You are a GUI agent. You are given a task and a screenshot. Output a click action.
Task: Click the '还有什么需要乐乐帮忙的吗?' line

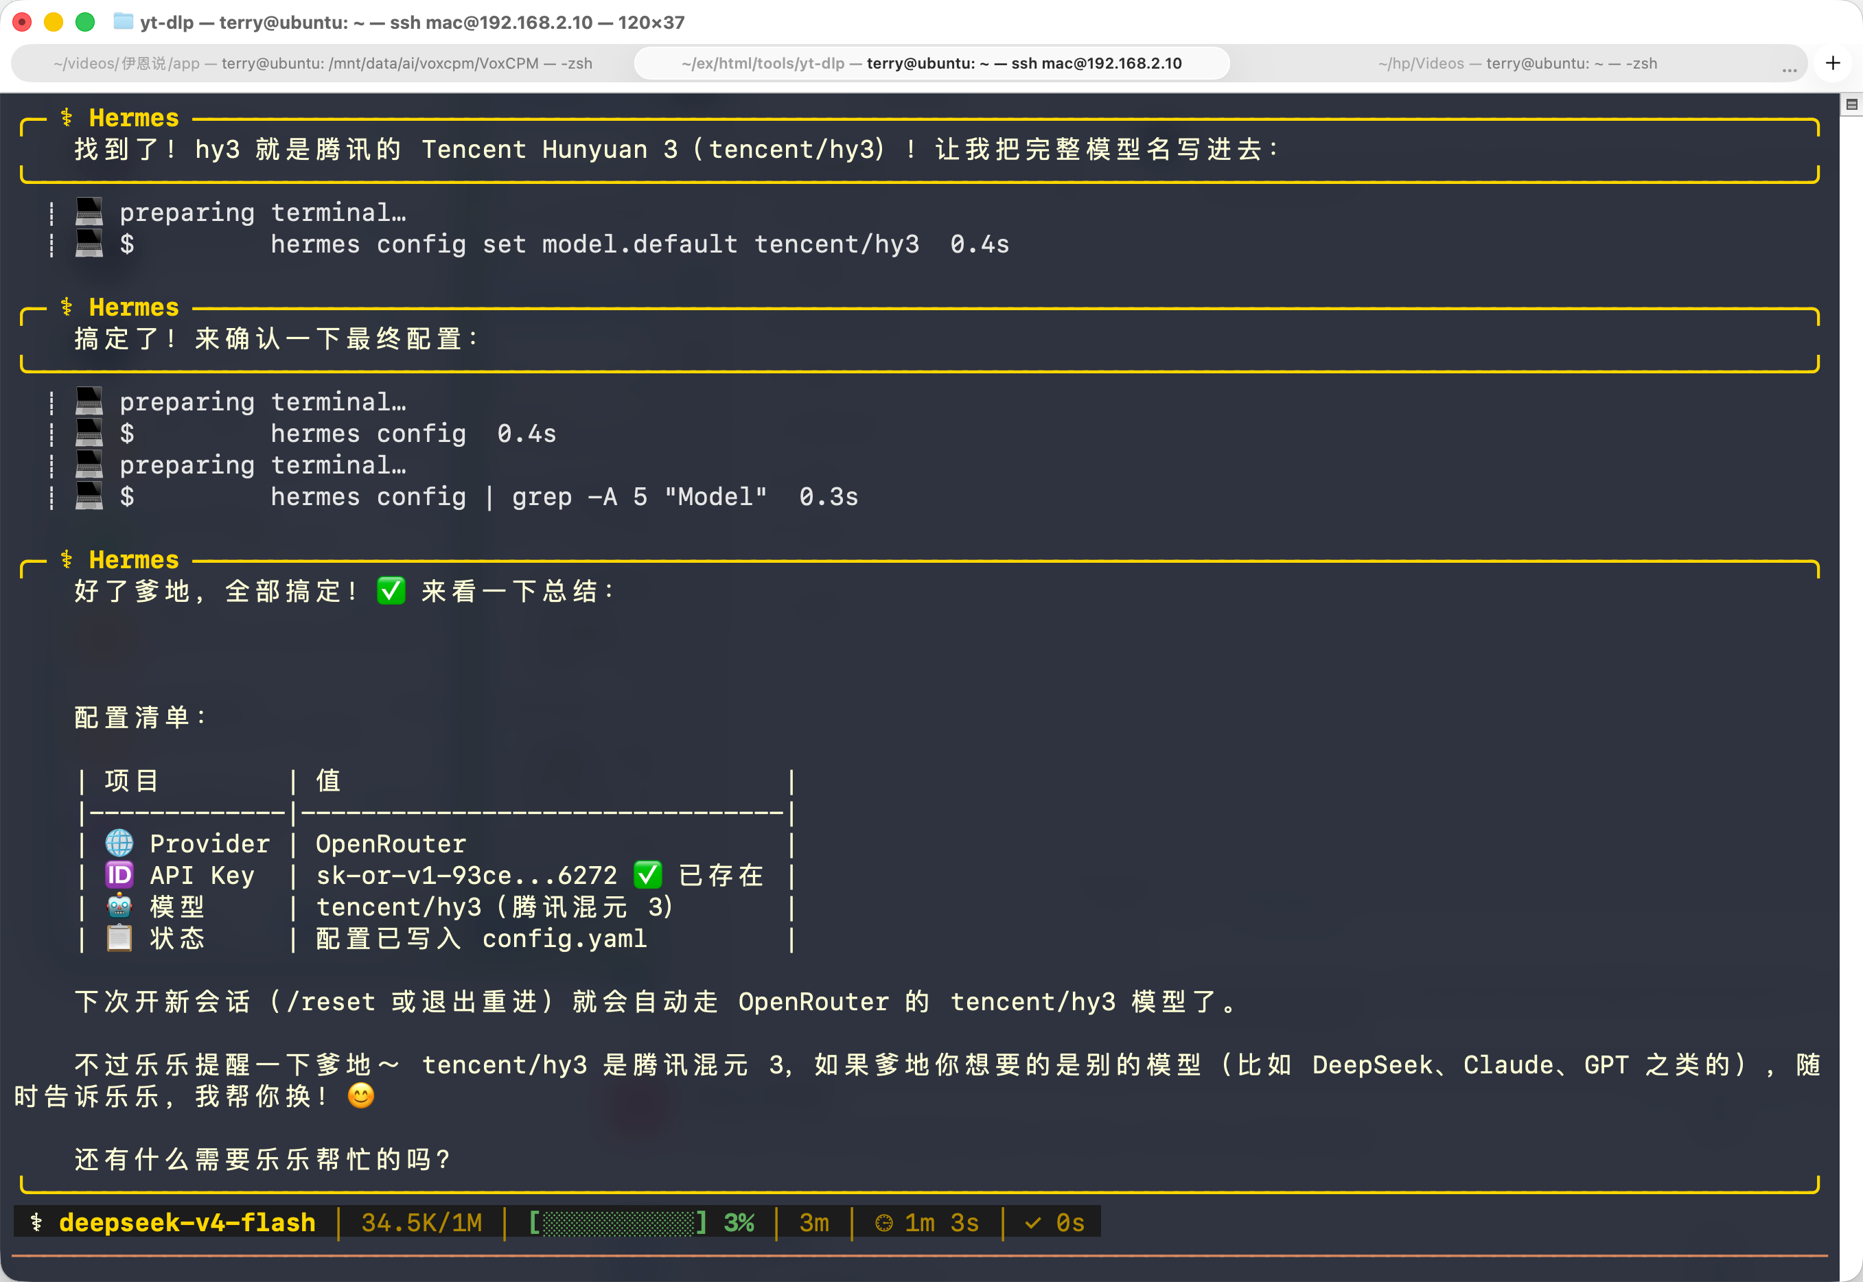[x=263, y=1158]
